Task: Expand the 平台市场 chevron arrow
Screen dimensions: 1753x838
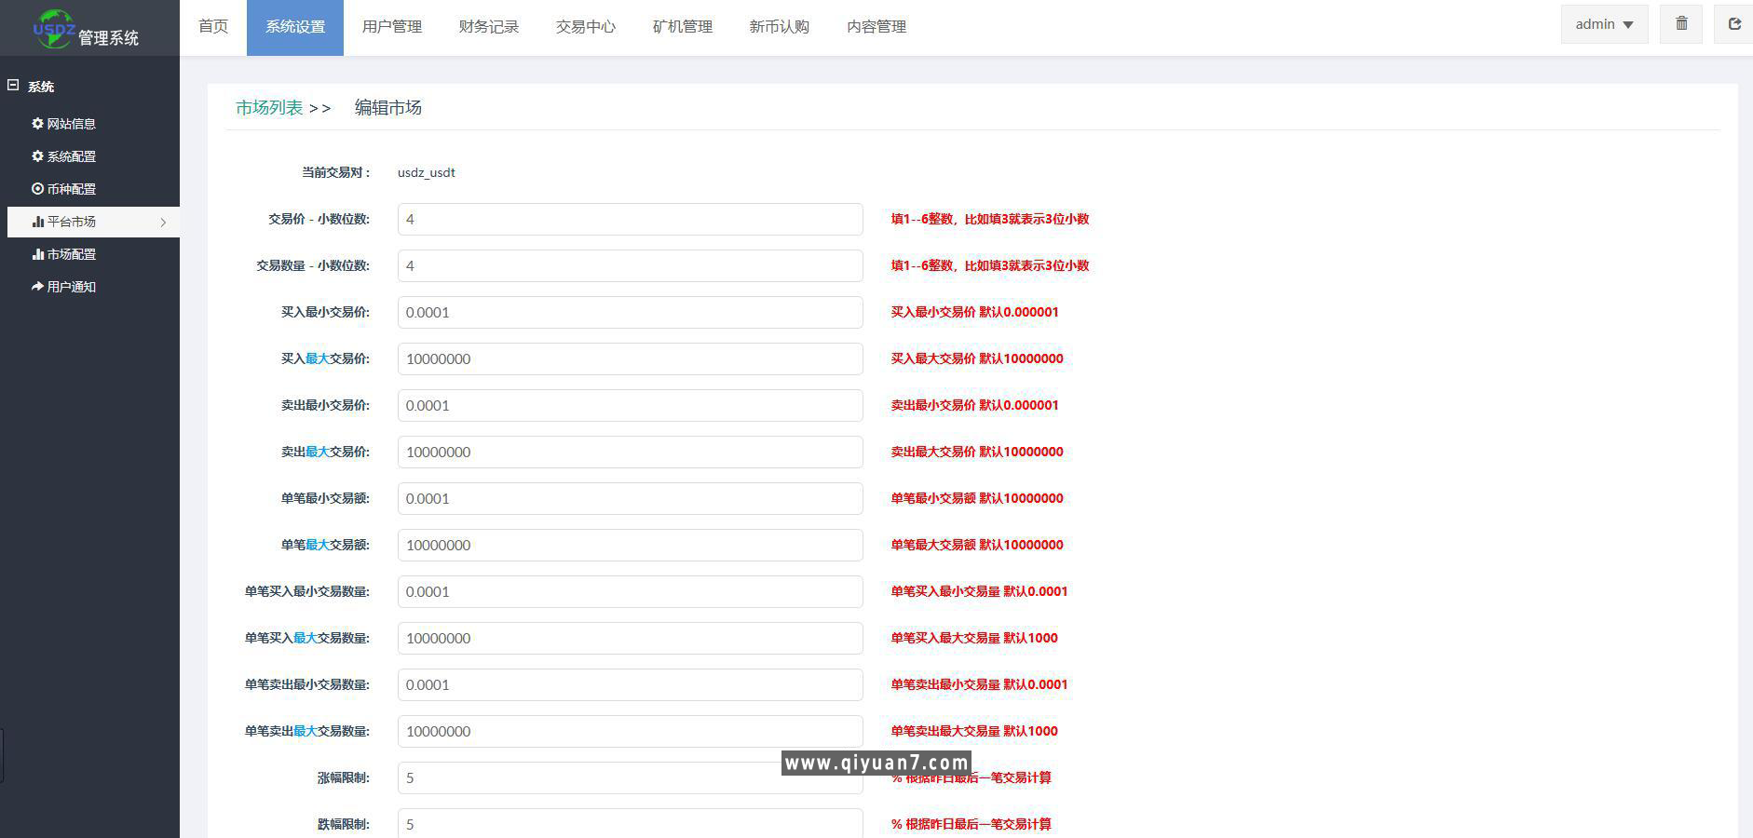Action: (x=163, y=223)
